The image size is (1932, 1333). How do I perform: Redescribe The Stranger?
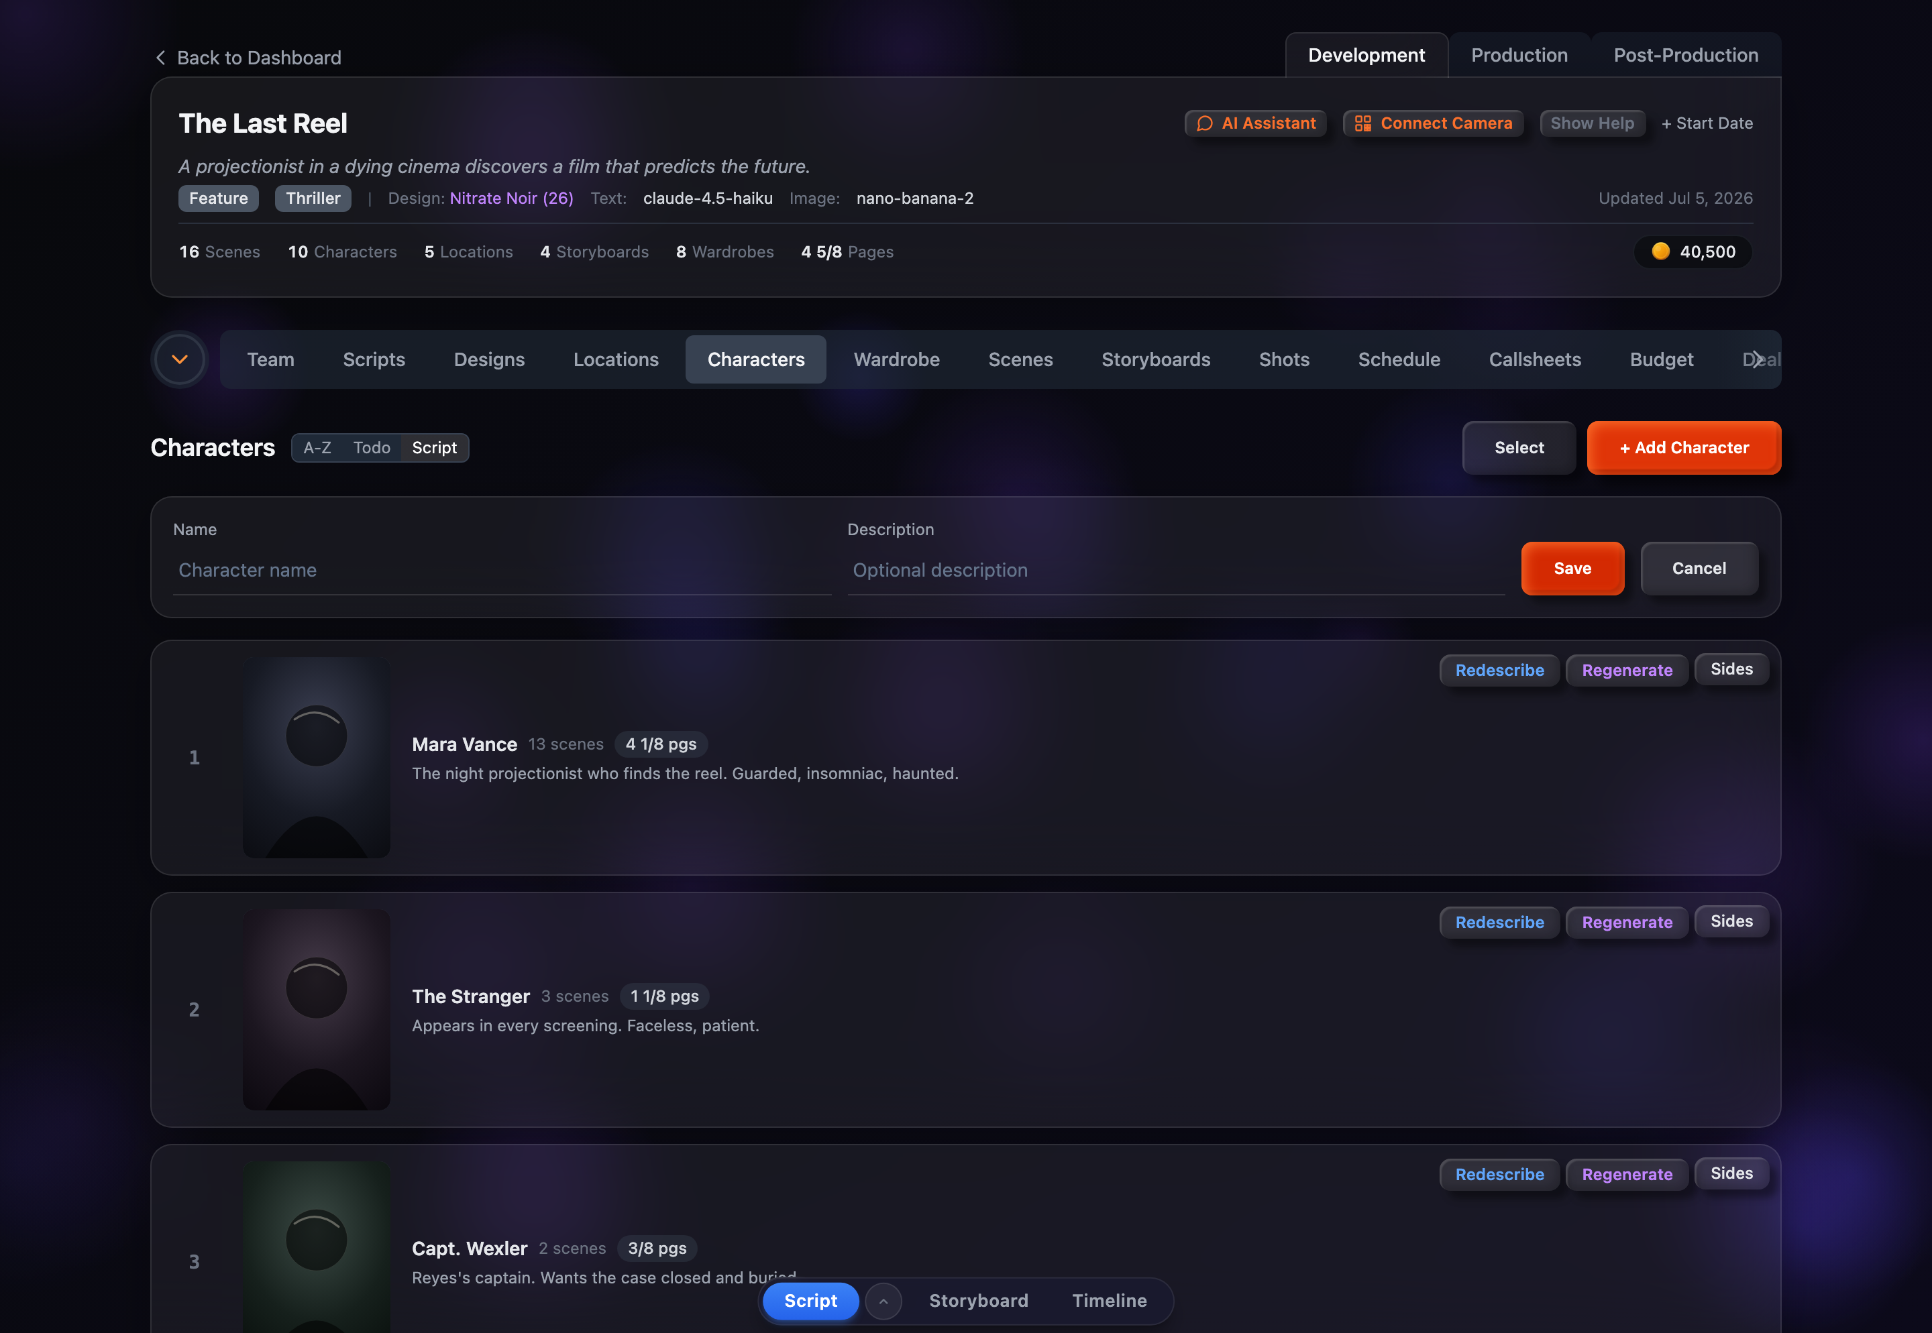pos(1499,923)
